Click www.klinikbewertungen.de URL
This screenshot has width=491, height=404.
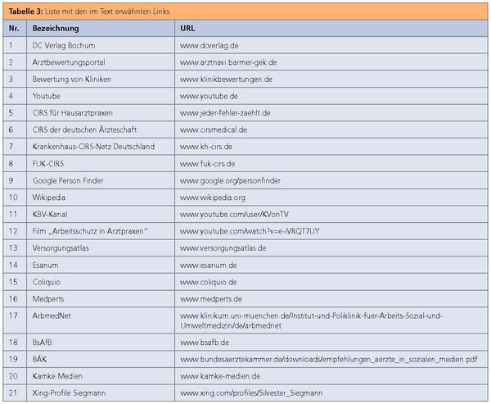pyautogui.click(x=226, y=79)
